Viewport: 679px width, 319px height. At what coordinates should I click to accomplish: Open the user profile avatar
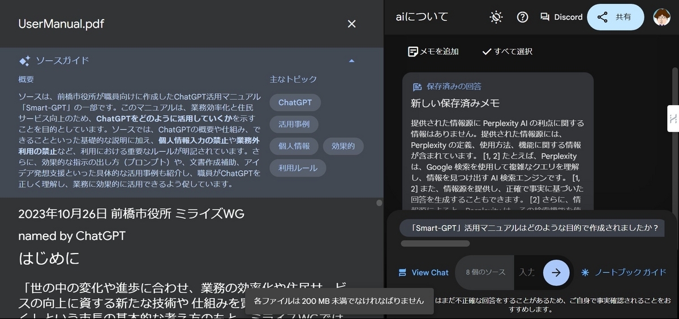(661, 17)
